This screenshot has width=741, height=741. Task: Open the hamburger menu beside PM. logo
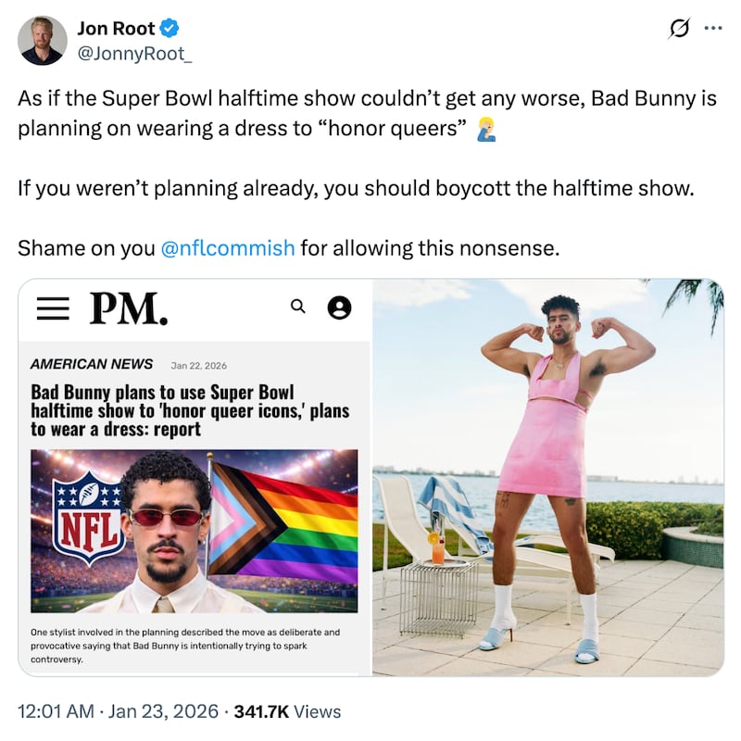click(54, 308)
